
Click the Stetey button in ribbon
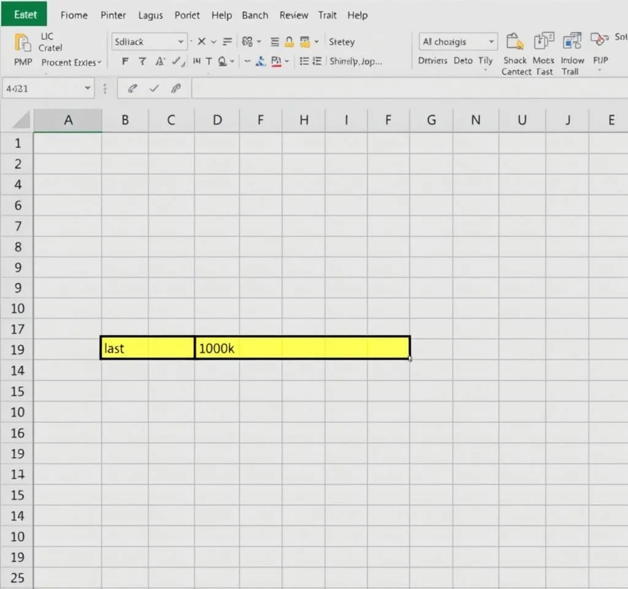pyautogui.click(x=342, y=42)
